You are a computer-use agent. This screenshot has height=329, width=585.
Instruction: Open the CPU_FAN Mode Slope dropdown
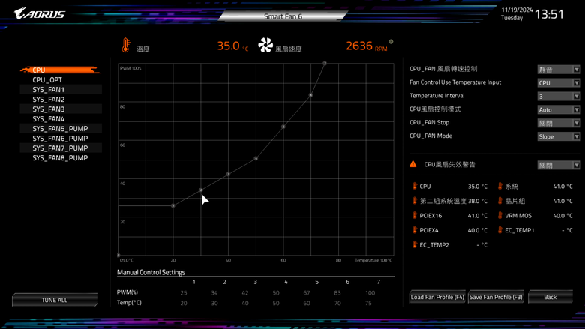[559, 136]
